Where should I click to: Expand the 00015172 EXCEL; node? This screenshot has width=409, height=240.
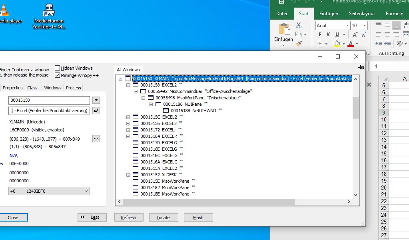(128, 130)
